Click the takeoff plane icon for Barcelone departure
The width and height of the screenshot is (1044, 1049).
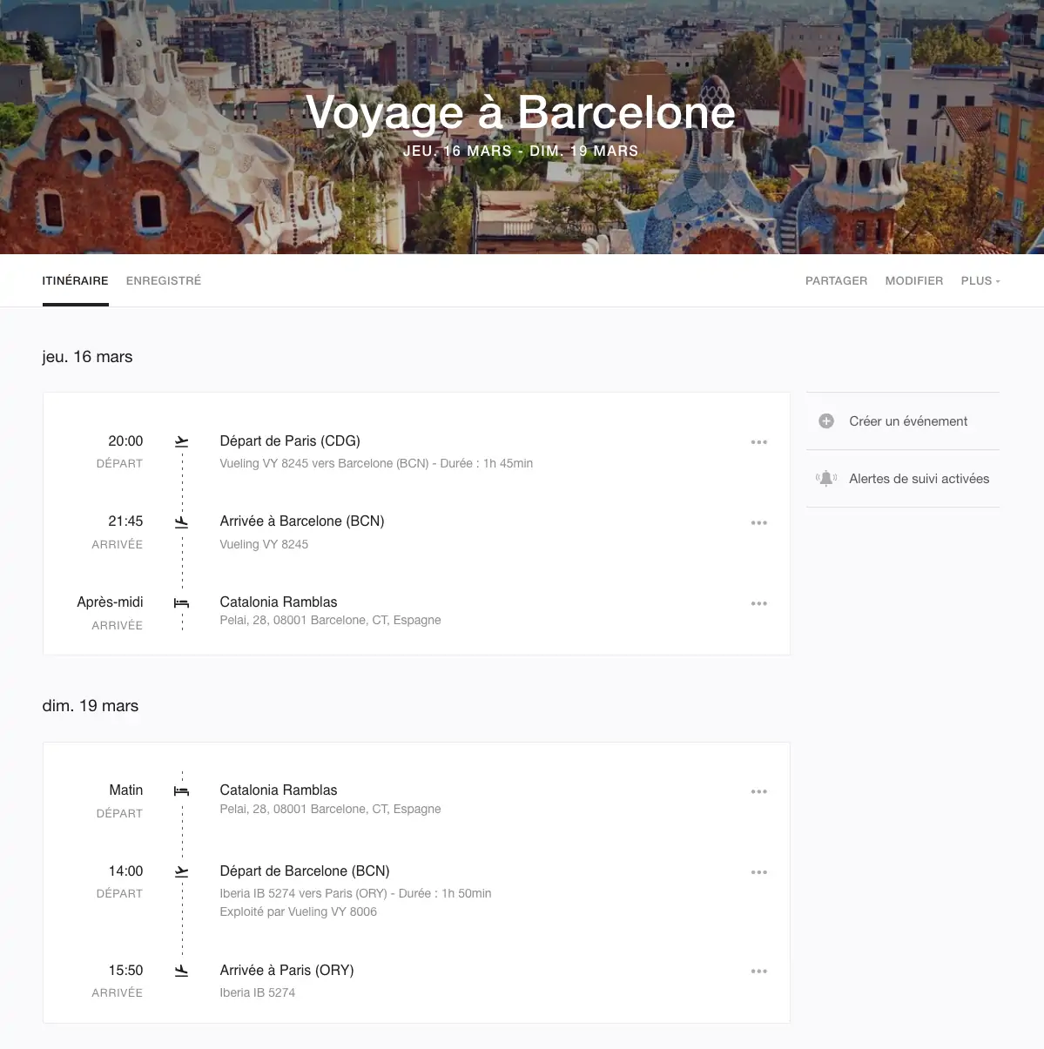pos(181,871)
